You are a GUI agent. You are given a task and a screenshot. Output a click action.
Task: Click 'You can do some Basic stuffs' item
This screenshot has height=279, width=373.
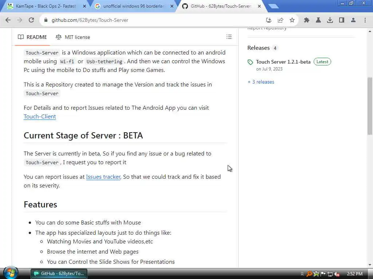(88, 223)
